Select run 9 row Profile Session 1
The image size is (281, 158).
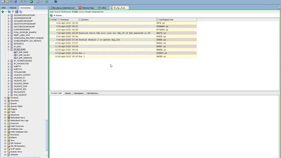point(123,40)
